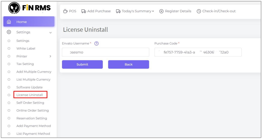Click the help question mark beside Envato Username

tap(96, 43)
